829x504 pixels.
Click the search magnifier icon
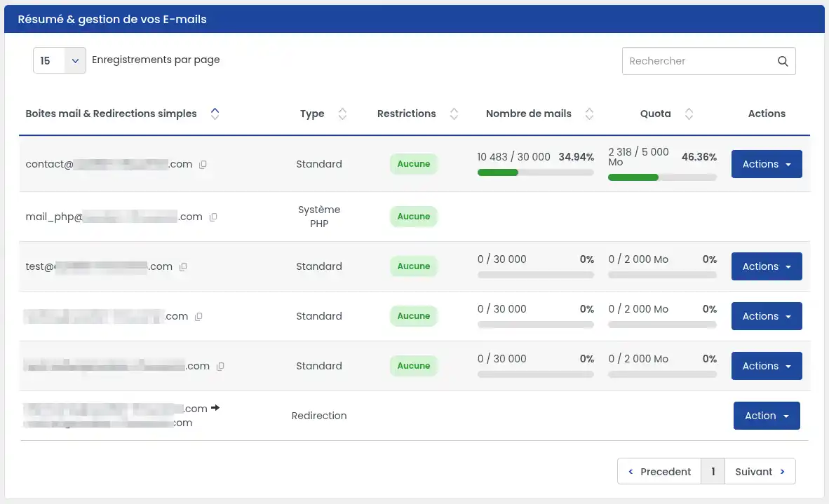783,61
